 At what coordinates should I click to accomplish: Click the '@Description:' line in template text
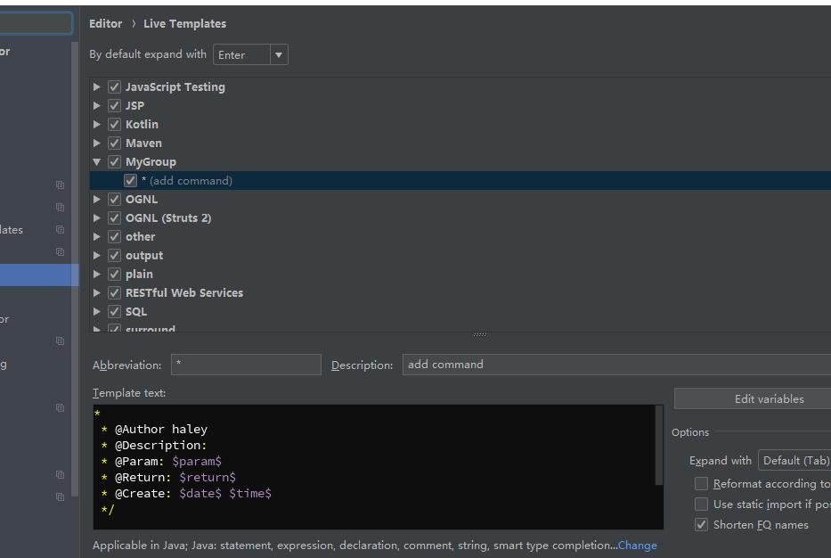tap(160, 445)
